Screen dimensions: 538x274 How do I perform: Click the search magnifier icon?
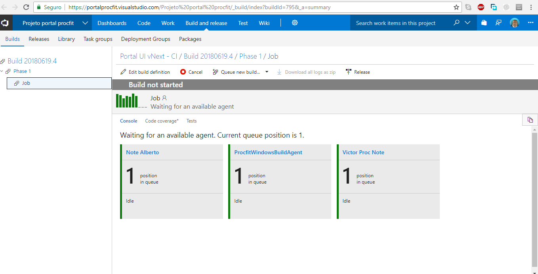point(456,23)
